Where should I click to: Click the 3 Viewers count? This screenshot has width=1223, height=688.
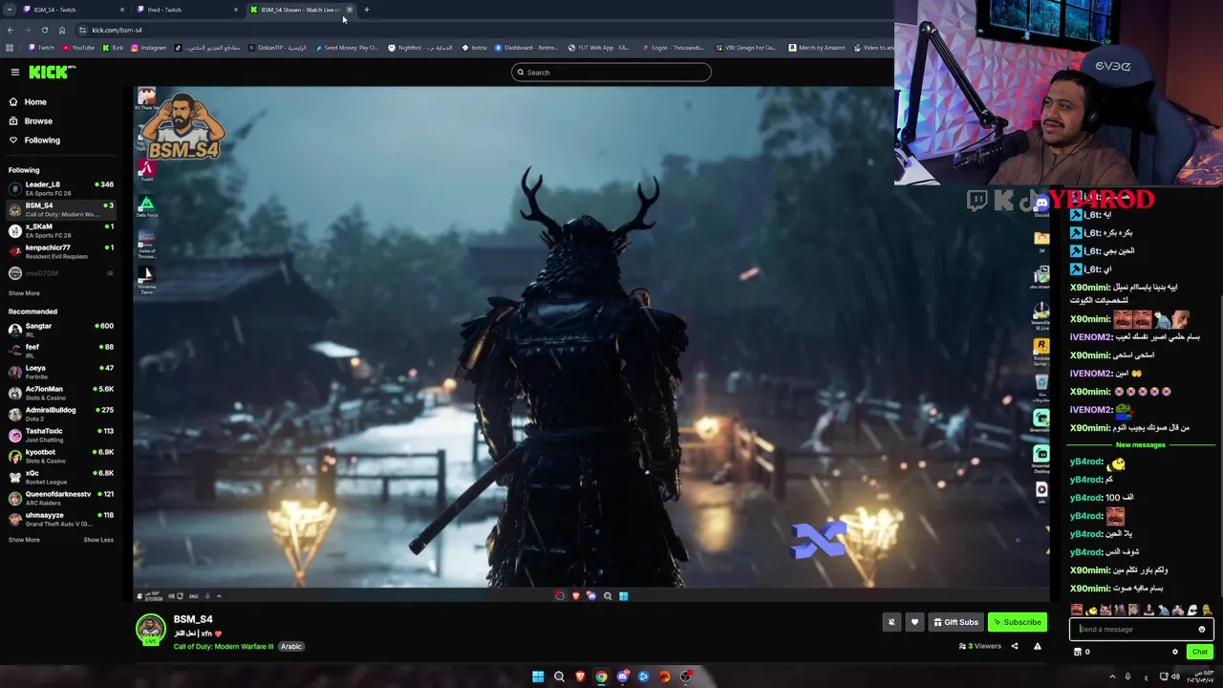coord(980,646)
